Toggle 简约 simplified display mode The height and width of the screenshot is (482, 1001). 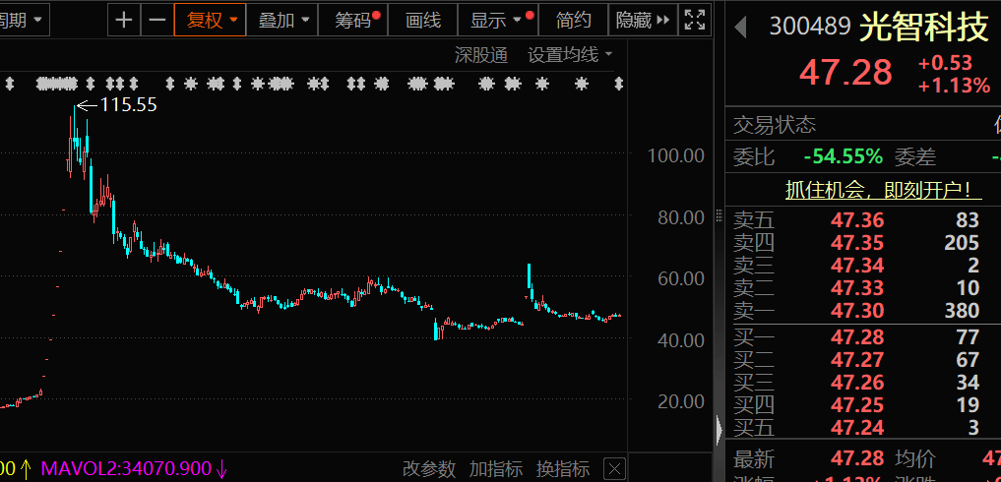tap(574, 20)
